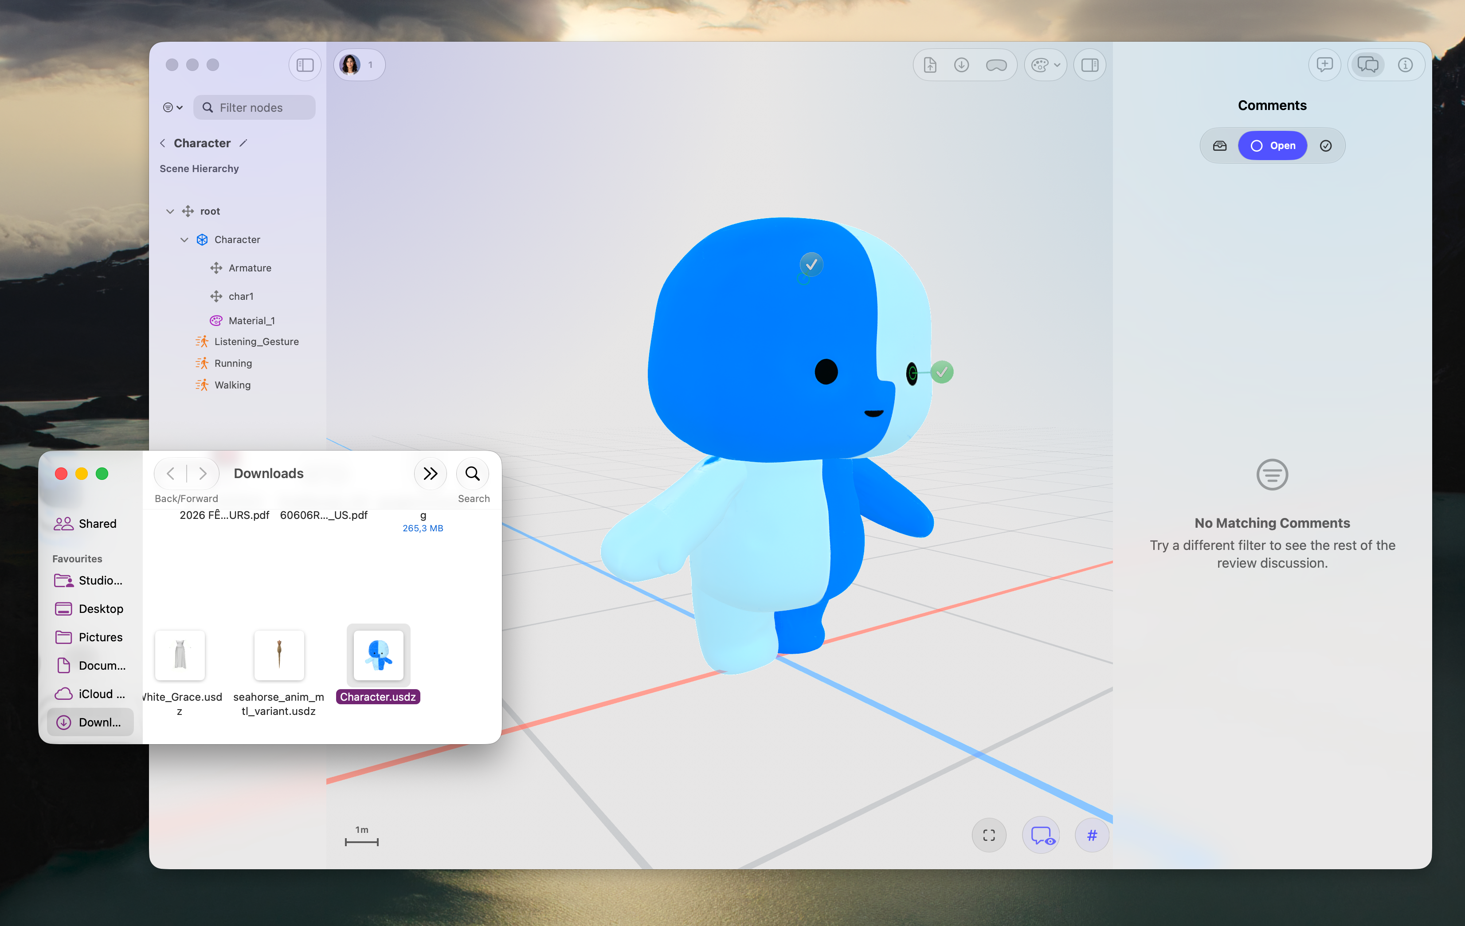The height and width of the screenshot is (926, 1465).
Task: Click the Character.usdz file name label
Action: point(378,697)
